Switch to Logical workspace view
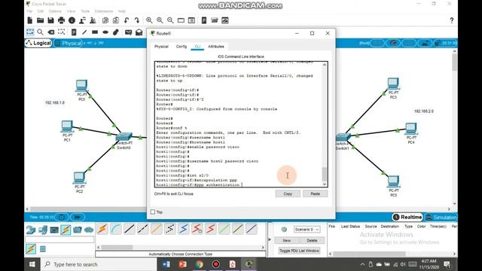Image resolution: width=482 pixels, height=271 pixels. tap(38, 43)
